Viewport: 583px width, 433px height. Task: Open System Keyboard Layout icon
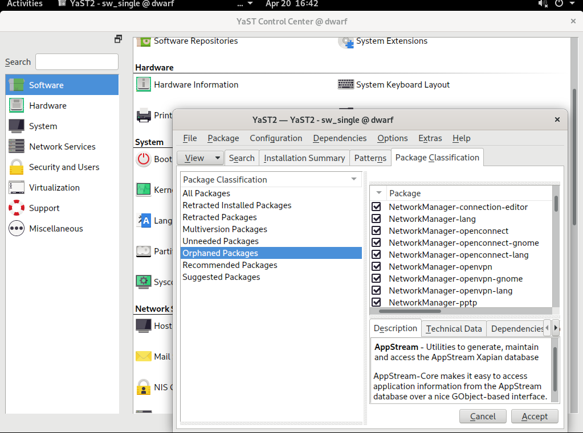346,84
